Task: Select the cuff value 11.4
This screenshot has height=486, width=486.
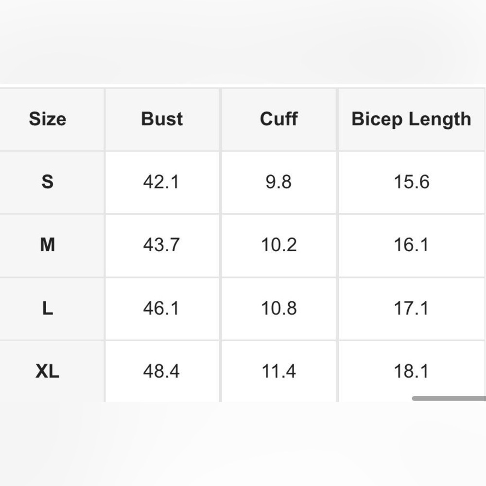Action: tap(278, 371)
